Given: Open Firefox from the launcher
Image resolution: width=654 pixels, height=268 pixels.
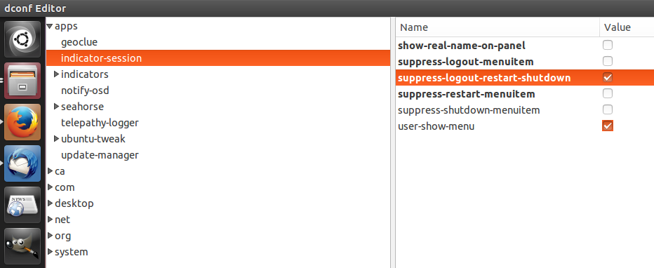Looking at the screenshot, I should pyautogui.click(x=22, y=122).
